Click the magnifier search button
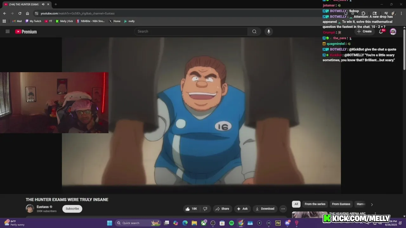Image resolution: width=406 pixels, height=228 pixels. coord(254,31)
